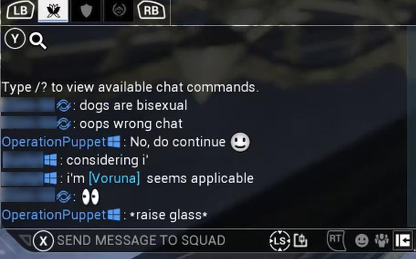Click the LB bumper button

(x=21, y=10)
